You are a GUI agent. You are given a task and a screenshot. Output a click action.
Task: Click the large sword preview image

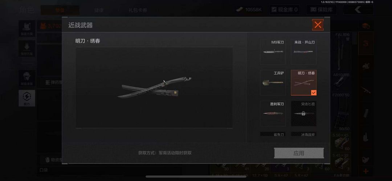(x=154, y=87)
